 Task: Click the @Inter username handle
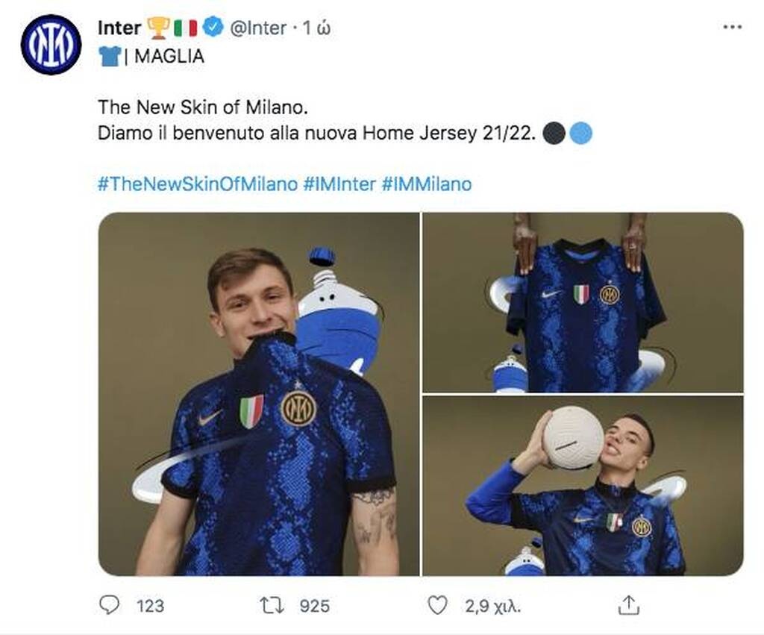[x=258, y=28]
